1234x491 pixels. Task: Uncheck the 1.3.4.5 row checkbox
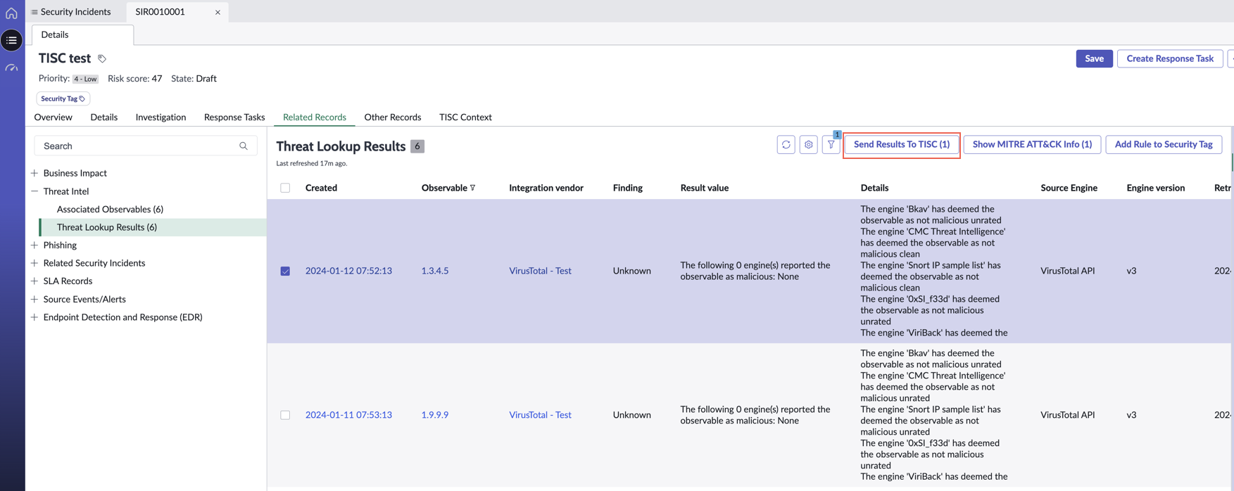pos(285,271)
